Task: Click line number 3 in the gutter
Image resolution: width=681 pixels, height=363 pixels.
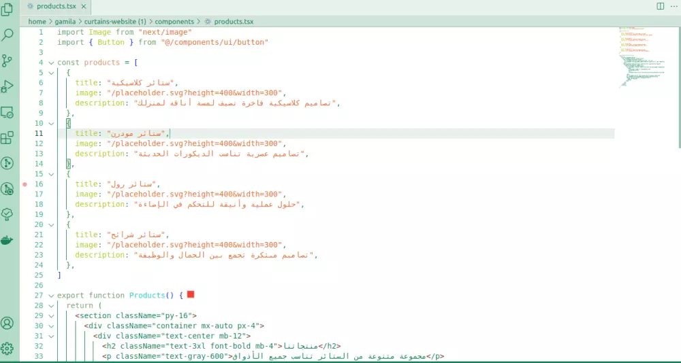Action: pyautogui.click(x=41, y=52)
